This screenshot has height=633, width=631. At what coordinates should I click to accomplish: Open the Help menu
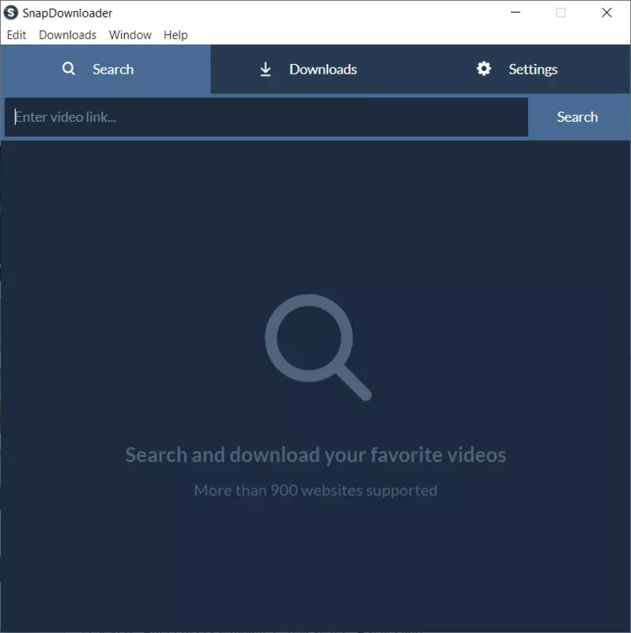point(176,35)
